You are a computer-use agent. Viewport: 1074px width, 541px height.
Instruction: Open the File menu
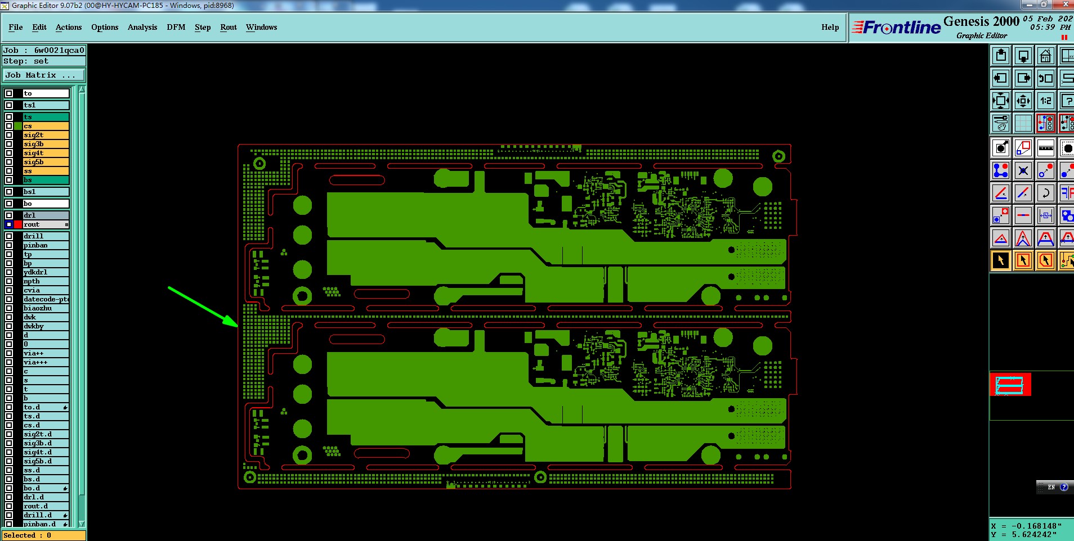tap(16, 27)
